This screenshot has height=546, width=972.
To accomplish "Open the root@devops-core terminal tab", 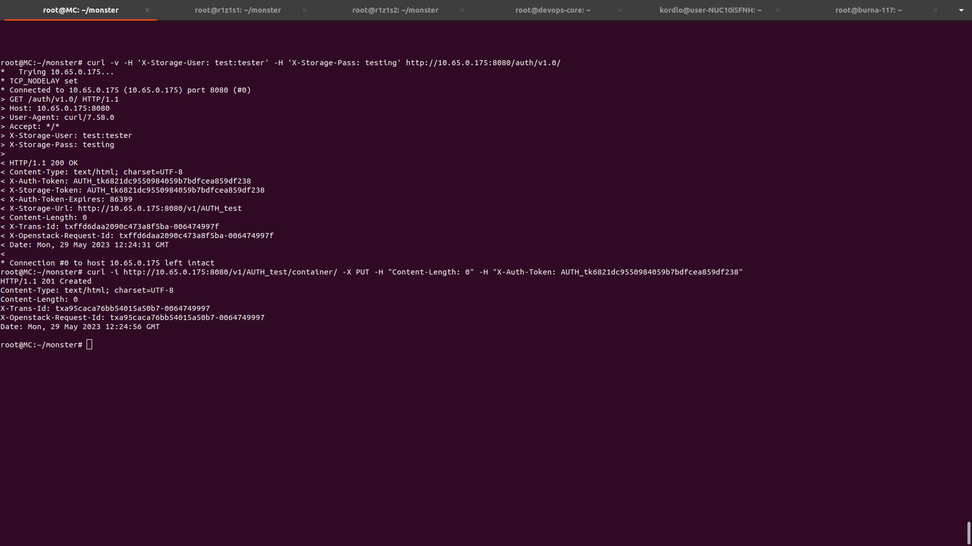I will (x=552, y=10).
